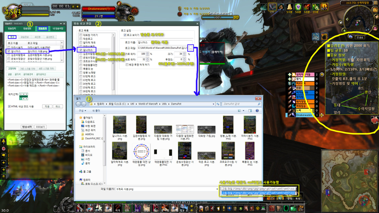This screenshot has height=213, width=379.
Task: Open the 구성 dropdown in file dialog
Action: click(x=82, y=111)
